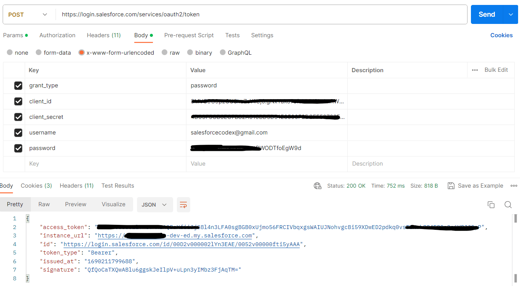
Task: Switch to response Cookies (3) tab
Action: coord(37,186)
